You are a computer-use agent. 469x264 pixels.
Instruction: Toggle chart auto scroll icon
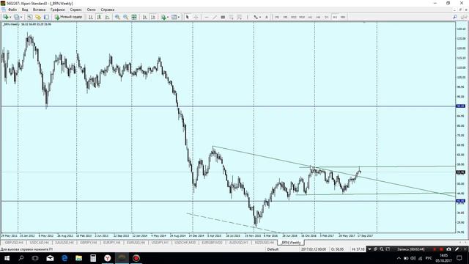click(145, 18)
